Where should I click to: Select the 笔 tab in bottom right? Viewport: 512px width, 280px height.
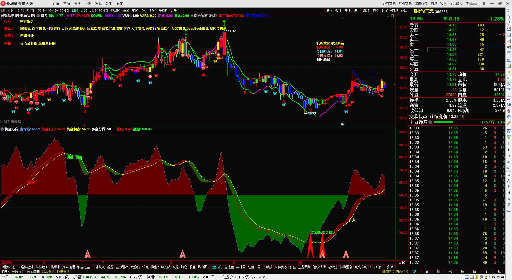[x=415, y=271]
